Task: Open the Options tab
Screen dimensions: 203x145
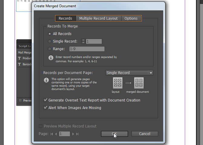Action: point(131,18)
